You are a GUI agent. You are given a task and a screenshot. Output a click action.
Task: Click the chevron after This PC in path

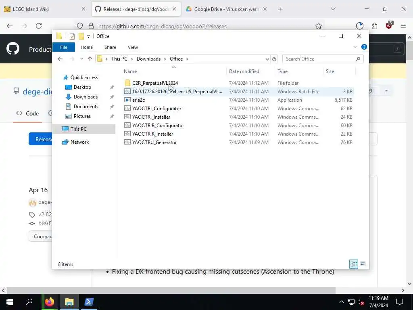pos(132,59)
